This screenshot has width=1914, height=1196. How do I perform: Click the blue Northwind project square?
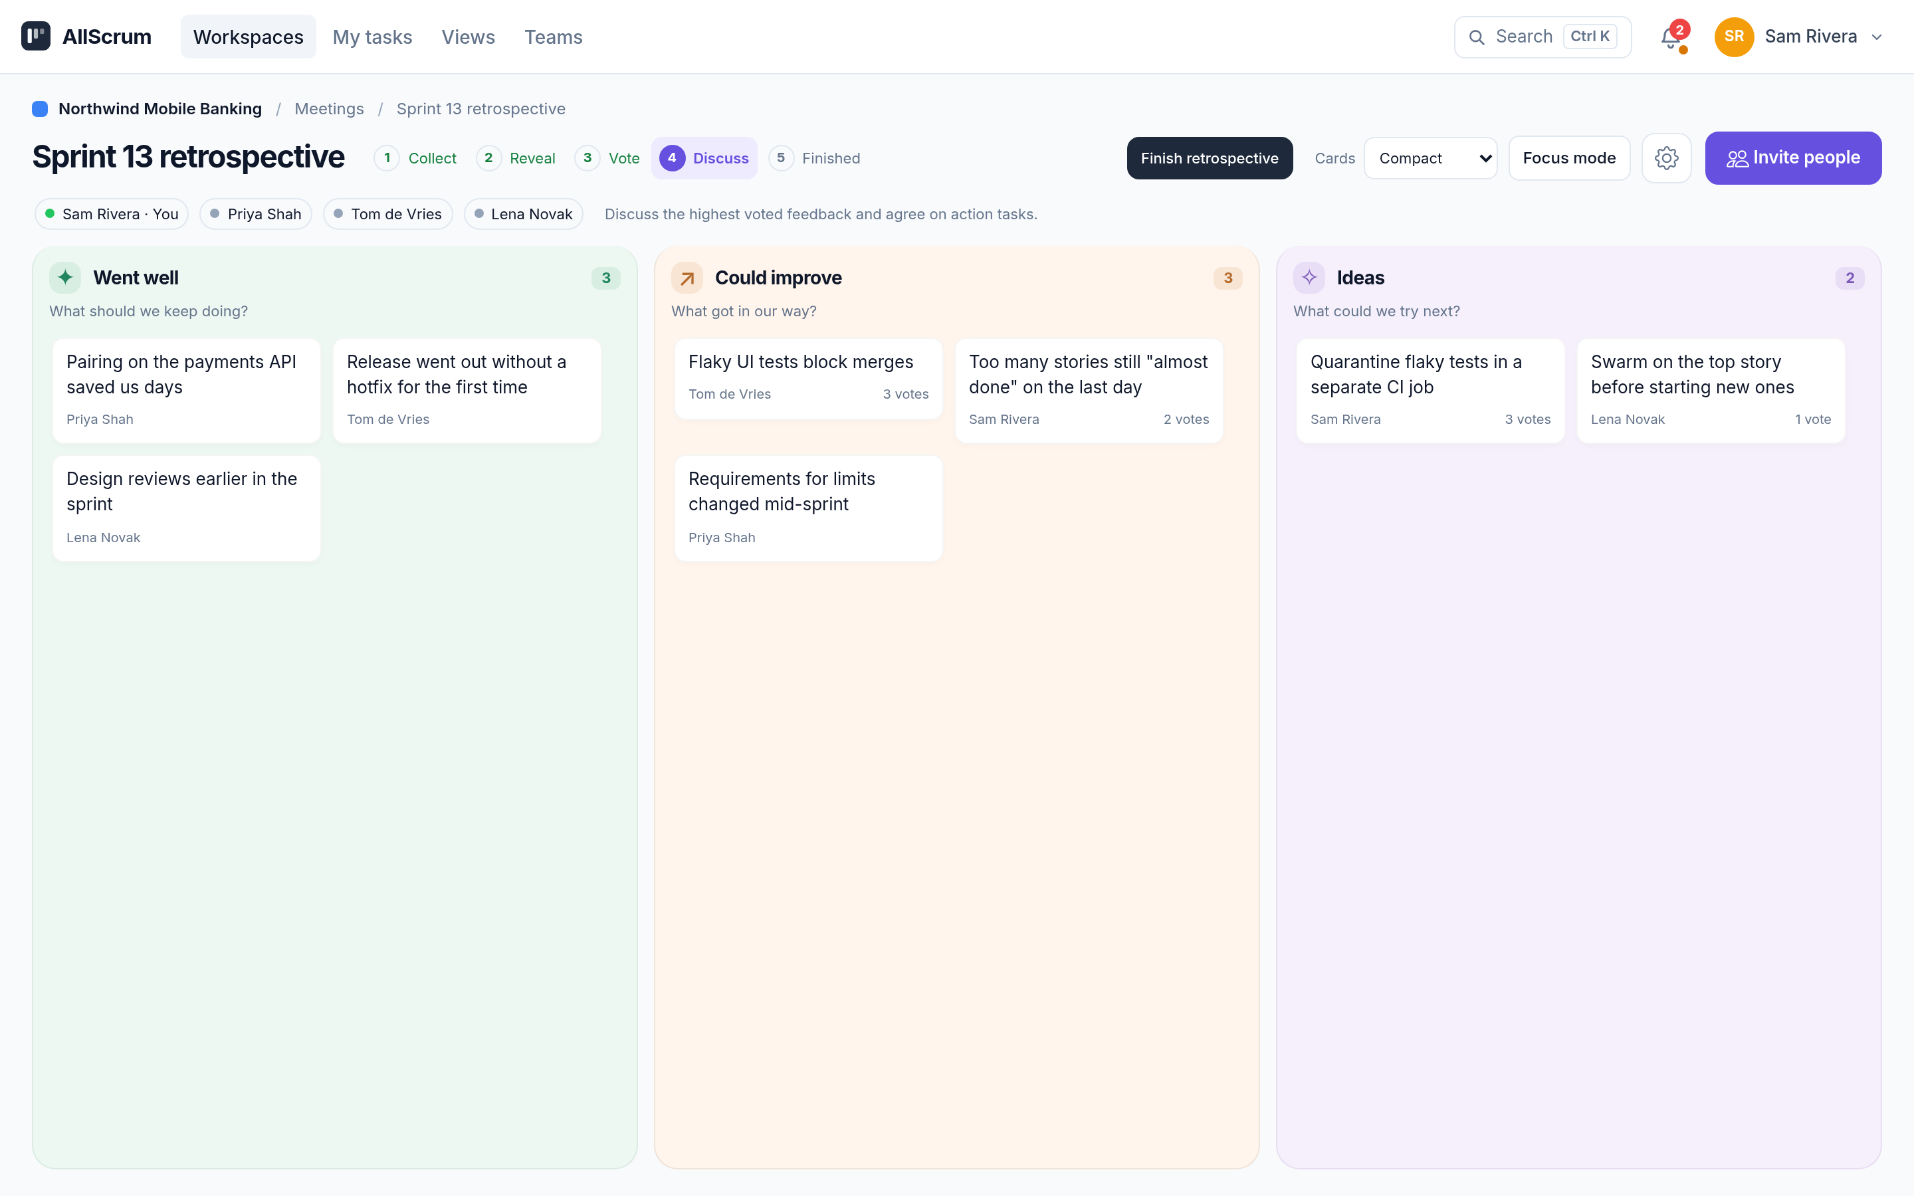(40, 109)
